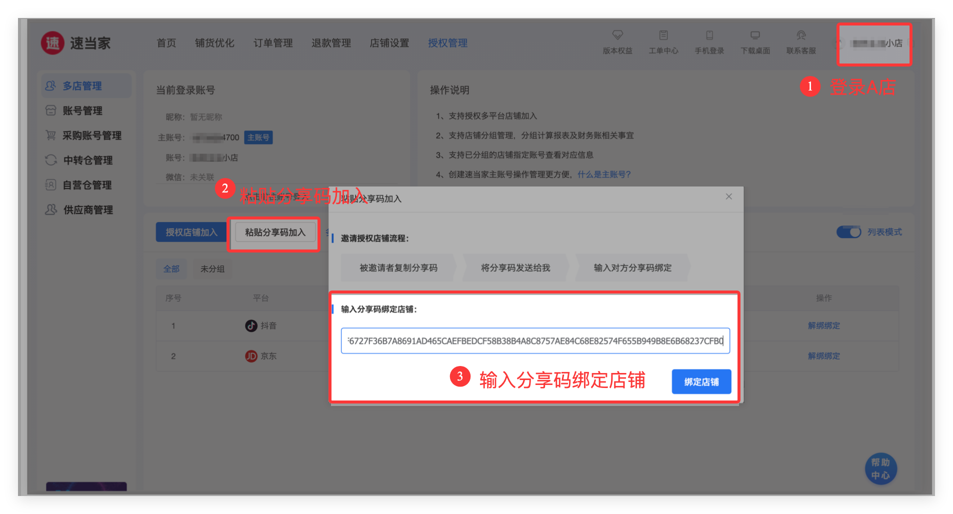The width and height of the screenshot is (953, 514).
Task: Open 工单中心 ticket icon
Action: (663, 35)
